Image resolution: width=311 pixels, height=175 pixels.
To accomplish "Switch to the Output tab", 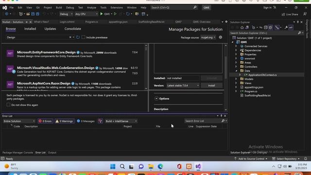I will click(x=52, y=153).
